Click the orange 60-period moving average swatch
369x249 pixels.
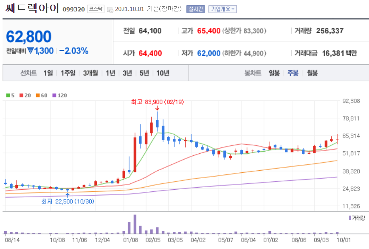coord(38,95)
